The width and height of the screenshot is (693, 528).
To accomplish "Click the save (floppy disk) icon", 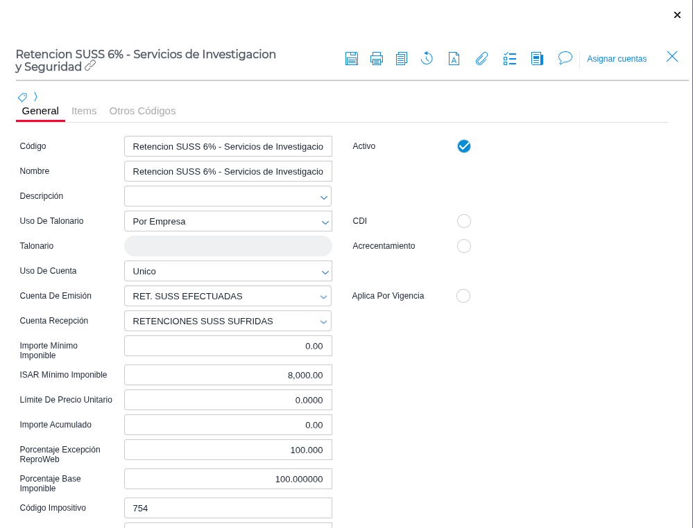I will click(352, 59).
